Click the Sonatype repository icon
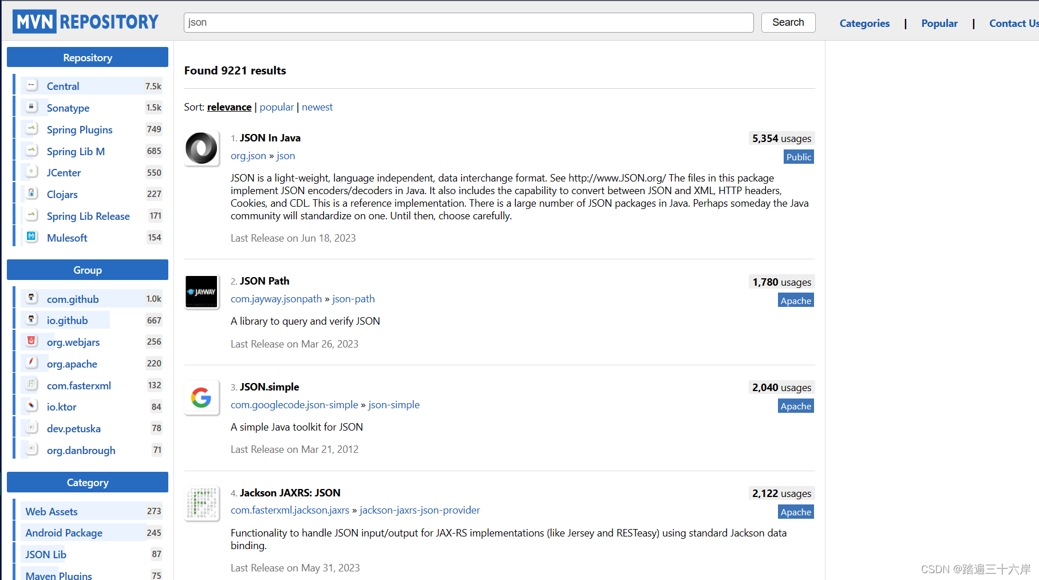Screen dimensions: 1039x580 click(x=31, y=107)
